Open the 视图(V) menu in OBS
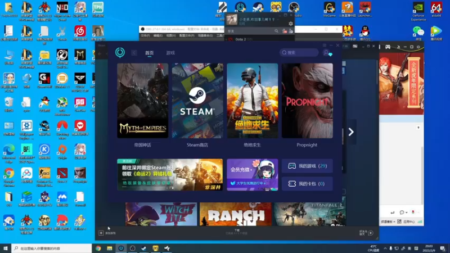This screenshot has height=253, width=450. click(x=171, y=35)
